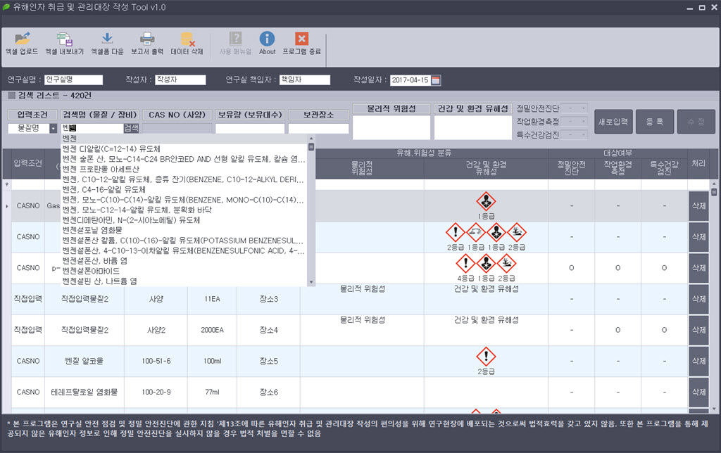
Task: Open the 입력조건 물질명 dropdown arrow
Action: tap(54, 129)
